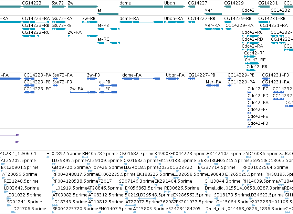Click transcript Ubqn-RA
This screenshot has width=293, height=214.
pyautogui.click(x=175, y=22)
